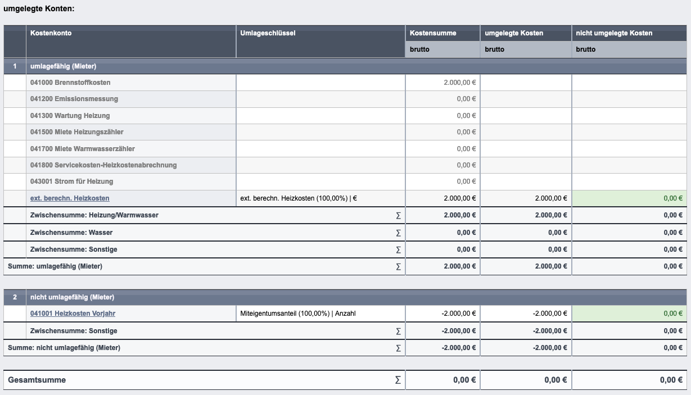
Task: Open the ext. berechn. Heizkosten link
Action: point(70,198)
